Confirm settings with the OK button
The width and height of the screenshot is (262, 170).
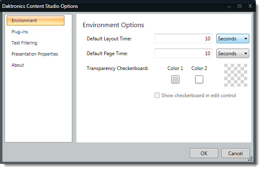[x=204, y=153]
